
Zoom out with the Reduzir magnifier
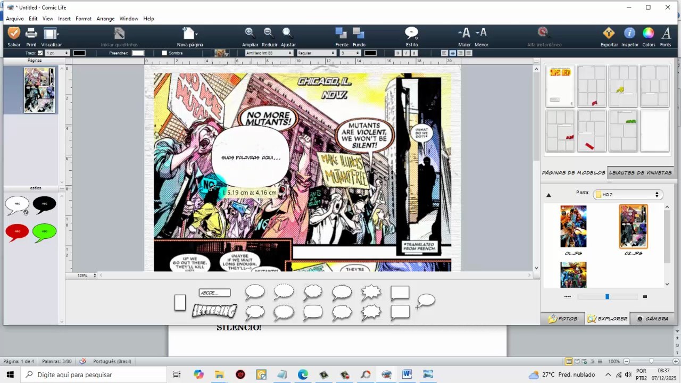[x=269, y=33]
